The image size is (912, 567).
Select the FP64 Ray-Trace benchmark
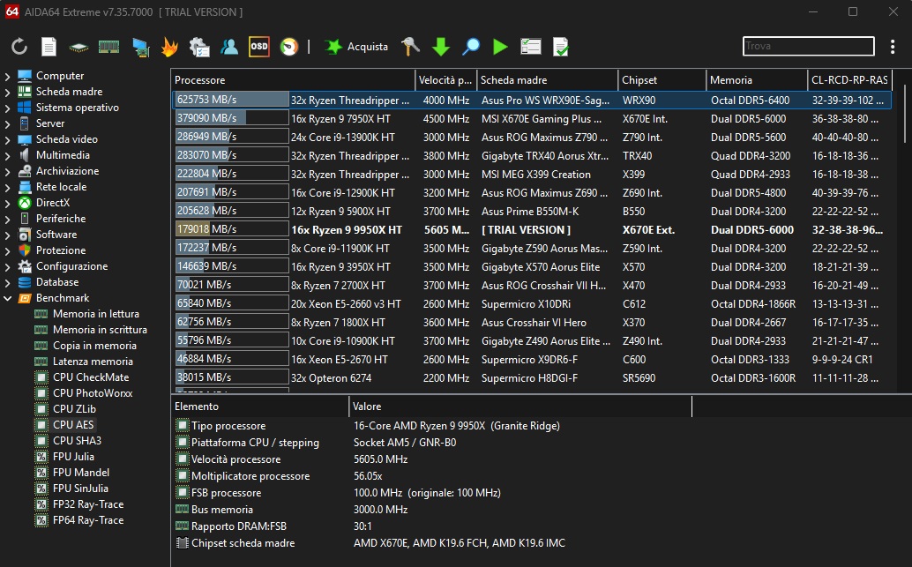88,520
